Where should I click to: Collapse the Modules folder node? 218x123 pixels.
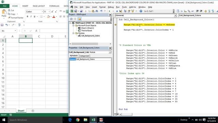pos(73,33)
